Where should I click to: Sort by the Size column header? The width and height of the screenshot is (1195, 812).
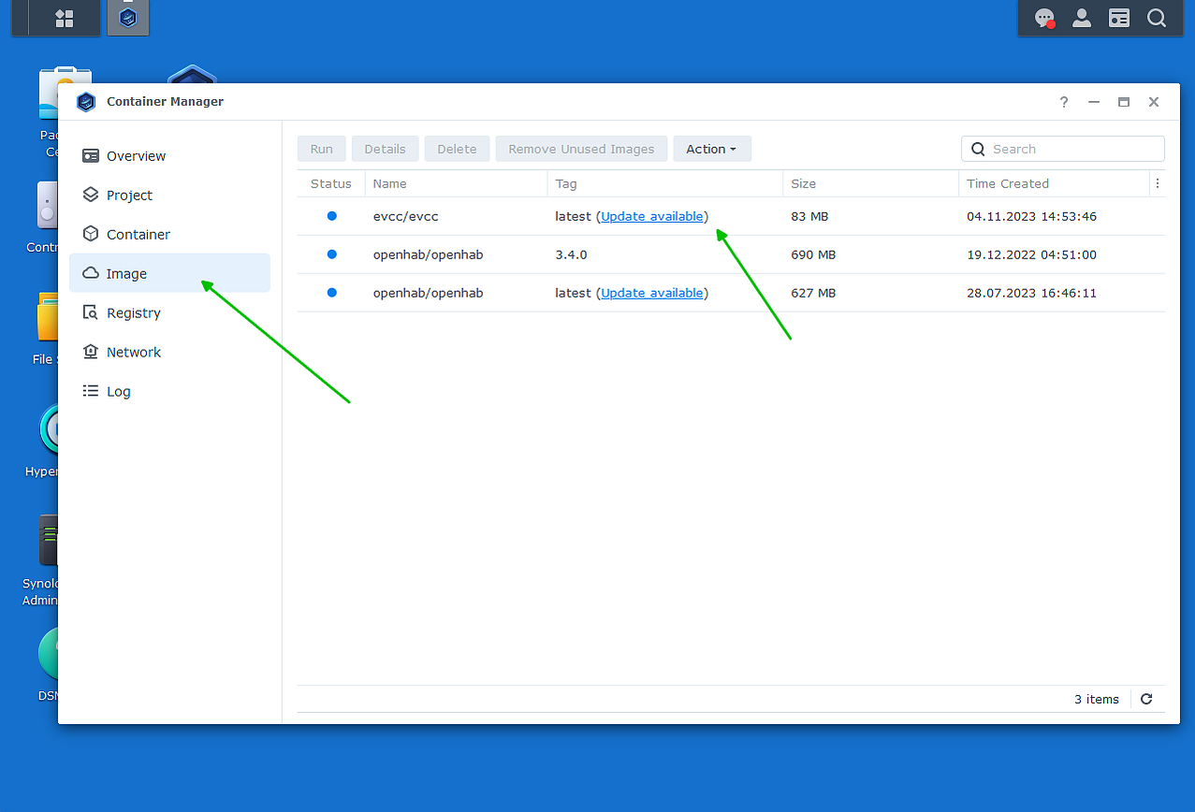click(870, 183)
